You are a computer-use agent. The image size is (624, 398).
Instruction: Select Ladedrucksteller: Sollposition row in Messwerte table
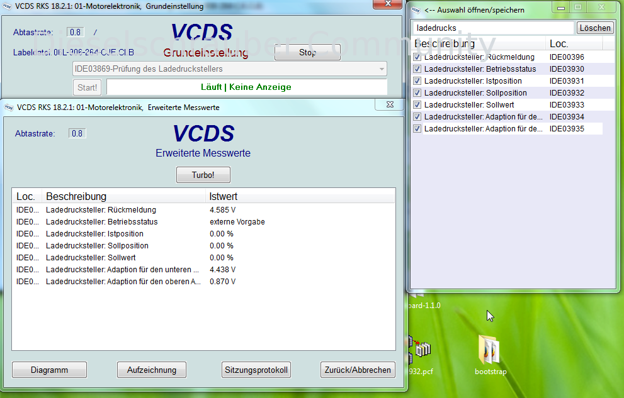coord(204,245)
